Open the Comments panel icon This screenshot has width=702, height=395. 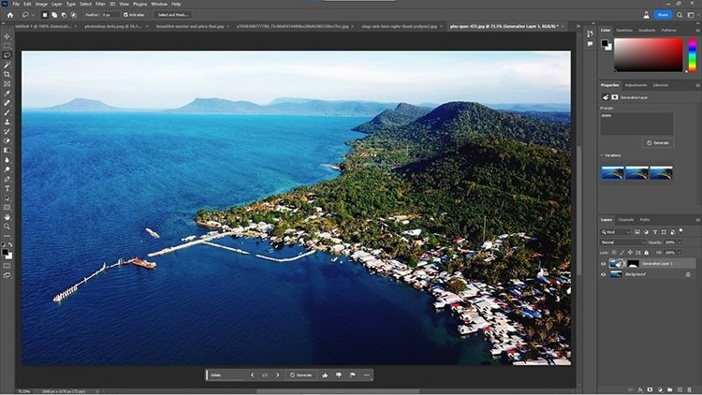tap(590, 44)
